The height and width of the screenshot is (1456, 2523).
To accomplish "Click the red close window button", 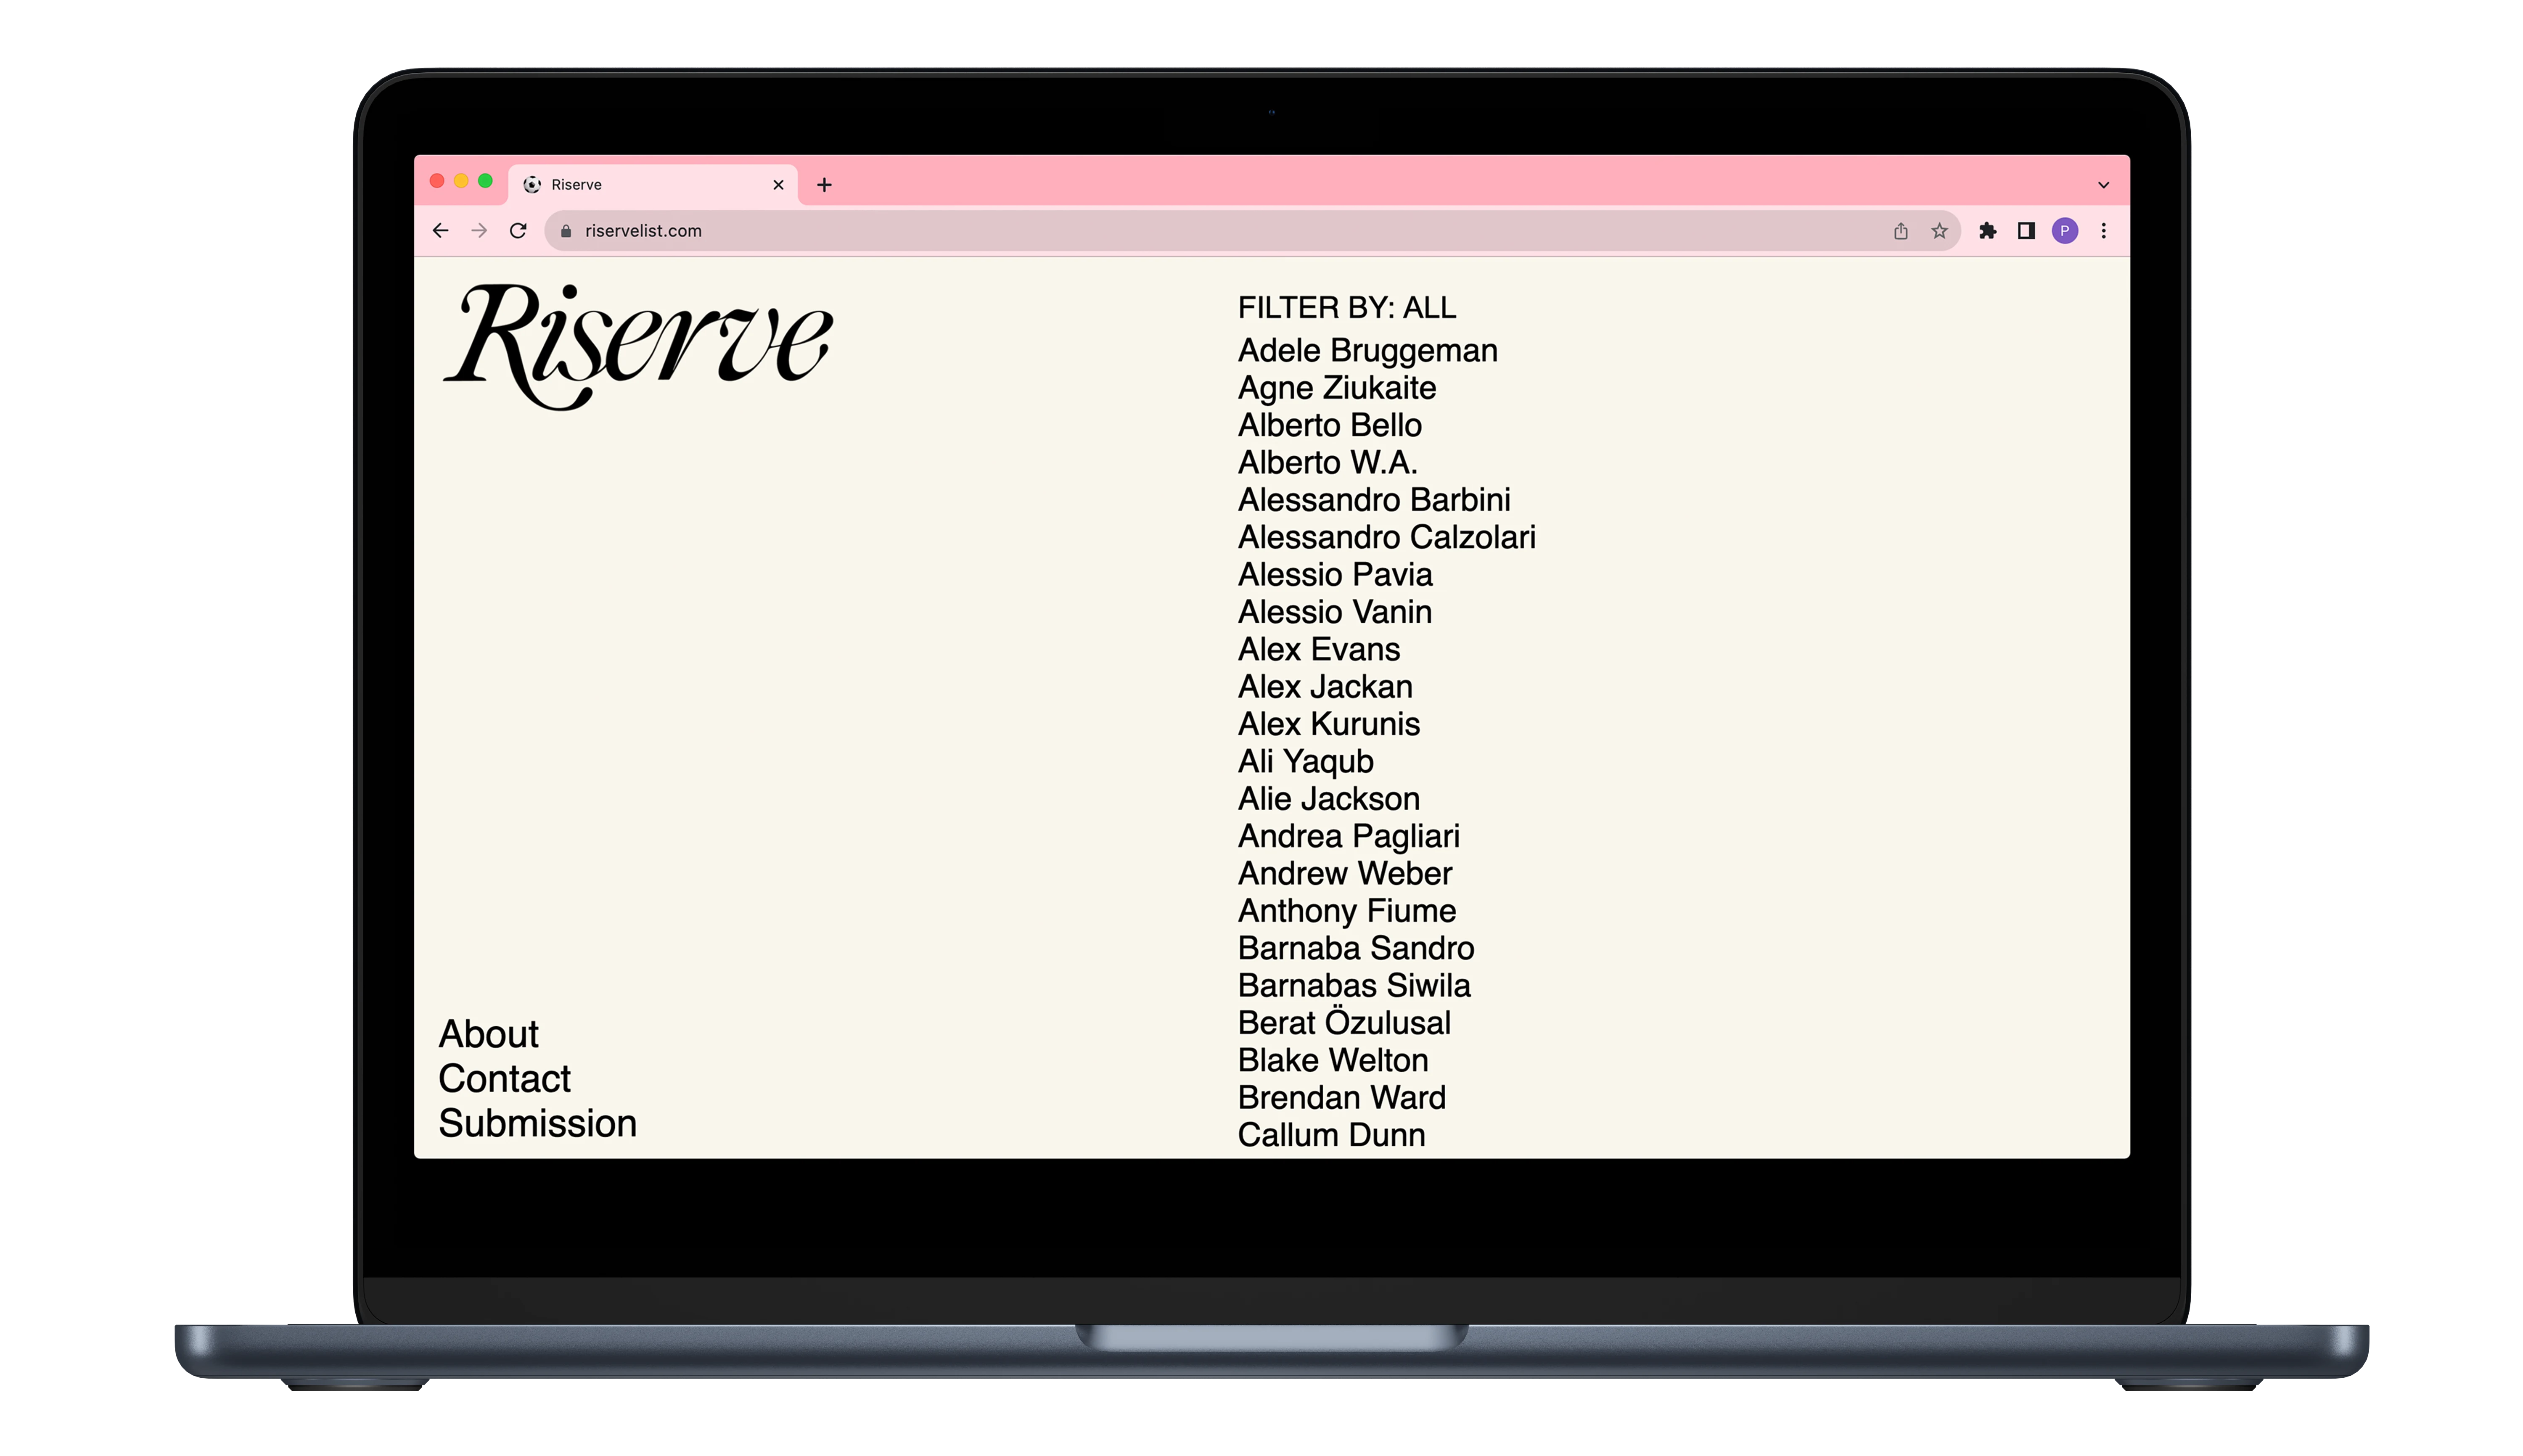I will tap(437, 181).
